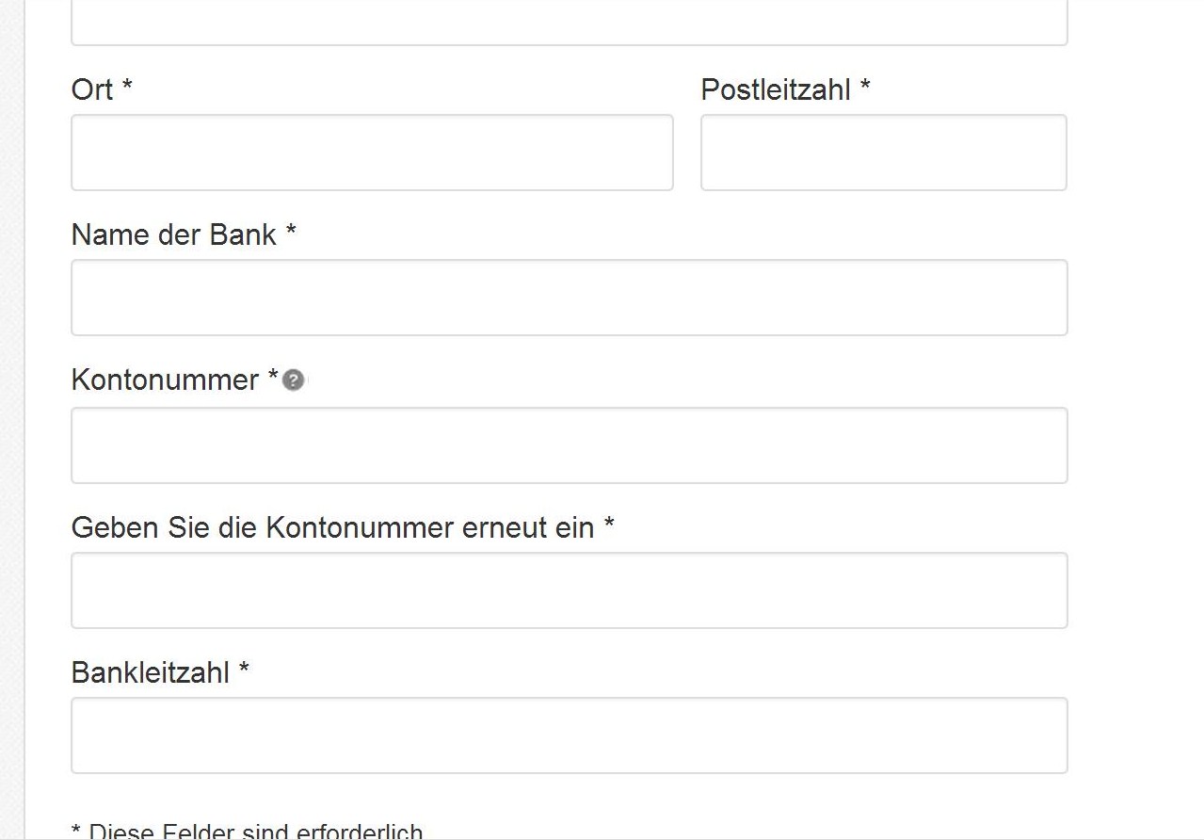Click the Kontonummer label text
Screen dimensions: 1204x840
coord(165,380)
